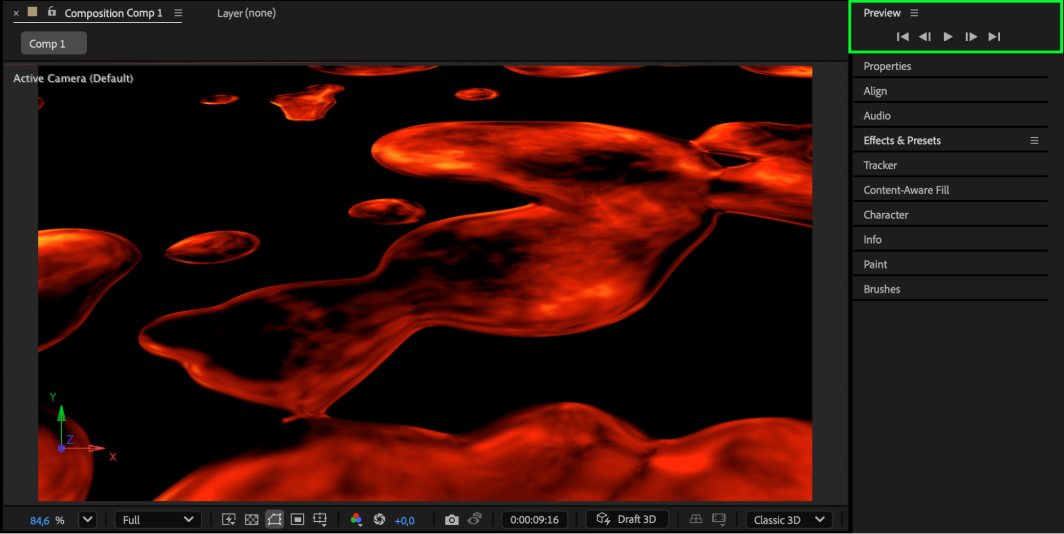Click the Comp 1 breadcrumb button
This screenshot has height=534, width=1064.
point(53,44)
